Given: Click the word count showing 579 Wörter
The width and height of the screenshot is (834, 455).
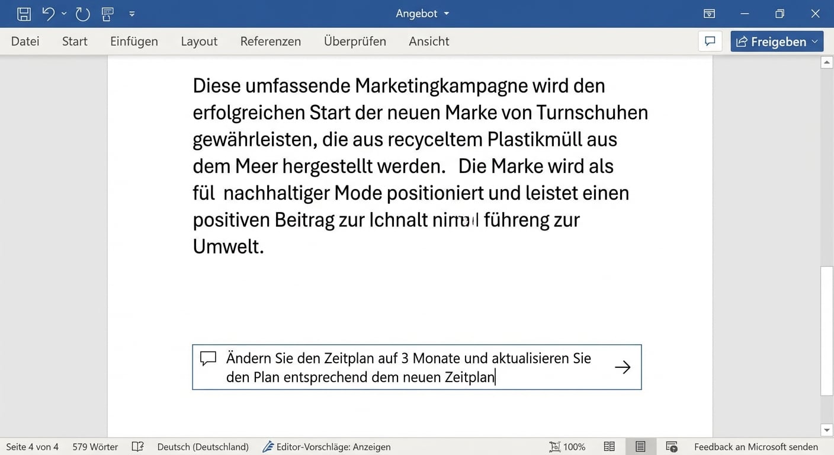Looking at the screenshot, I should point(95,447).
